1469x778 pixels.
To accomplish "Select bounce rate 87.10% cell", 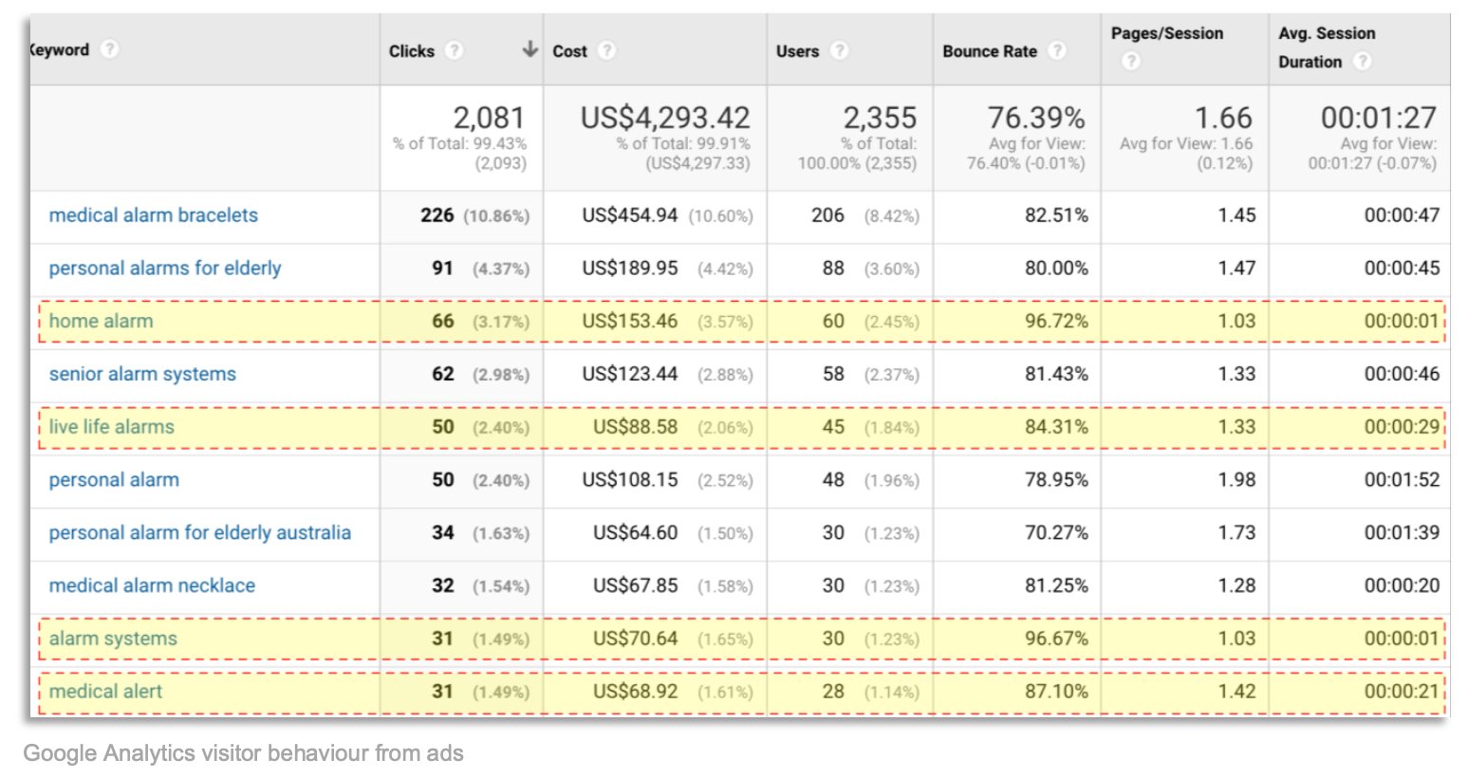I will (x=1056, y=692).
